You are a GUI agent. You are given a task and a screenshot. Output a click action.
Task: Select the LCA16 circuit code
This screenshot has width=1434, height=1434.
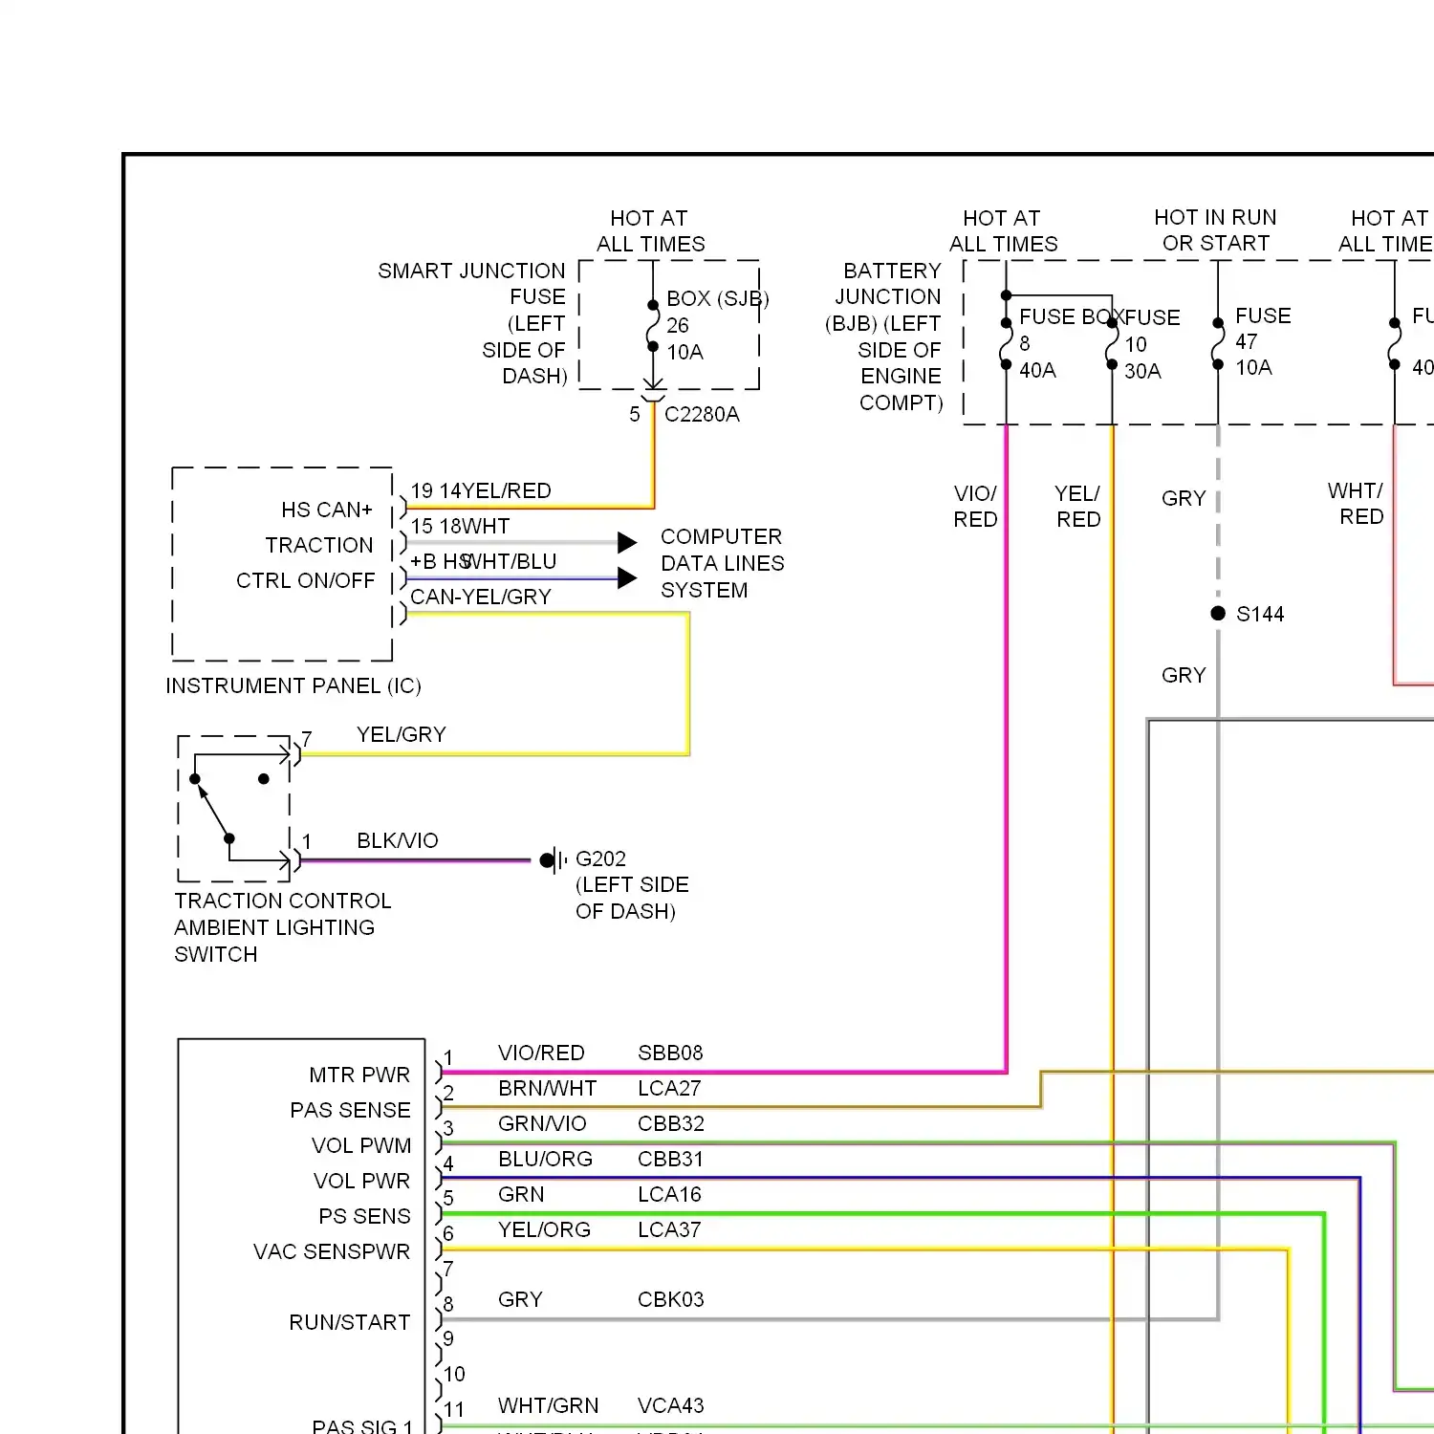click(669, 1194)
